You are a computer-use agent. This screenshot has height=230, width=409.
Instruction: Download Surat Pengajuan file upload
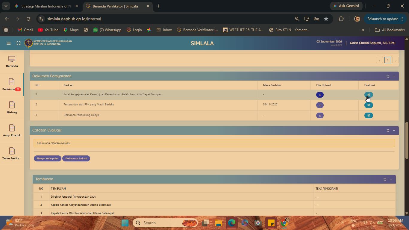point(320,95)
